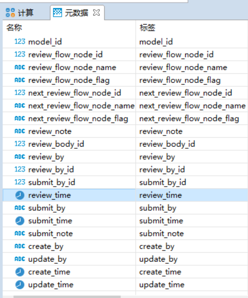Click numeric icon of next_review_flow_node_id
This screenshot has width=248, height=298.
point(20,93)
